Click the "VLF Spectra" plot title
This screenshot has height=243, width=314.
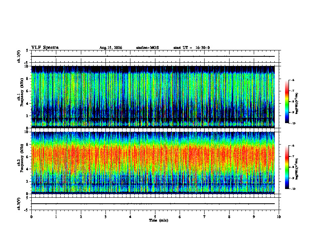click(45, 48)
